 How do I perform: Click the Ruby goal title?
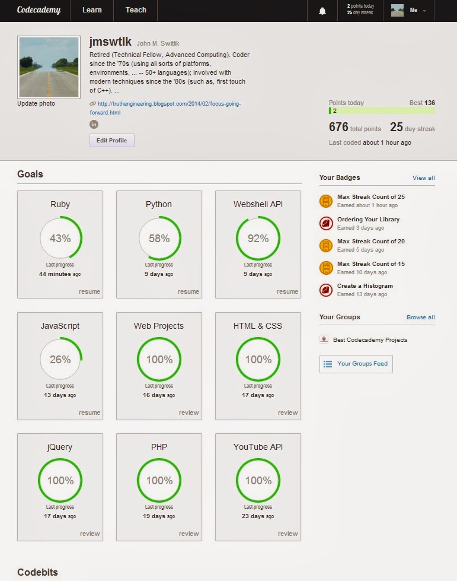point(60,204)
